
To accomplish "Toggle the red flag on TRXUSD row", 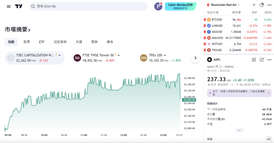I will tap(205, 50).
